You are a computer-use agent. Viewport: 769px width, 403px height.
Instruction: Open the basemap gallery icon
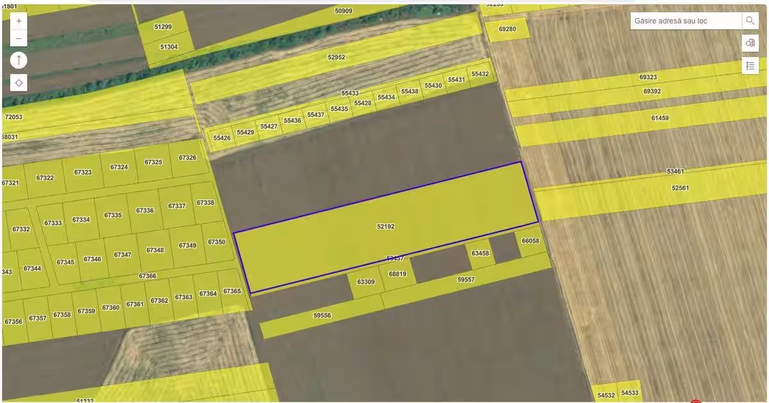[x=750, y=43]
